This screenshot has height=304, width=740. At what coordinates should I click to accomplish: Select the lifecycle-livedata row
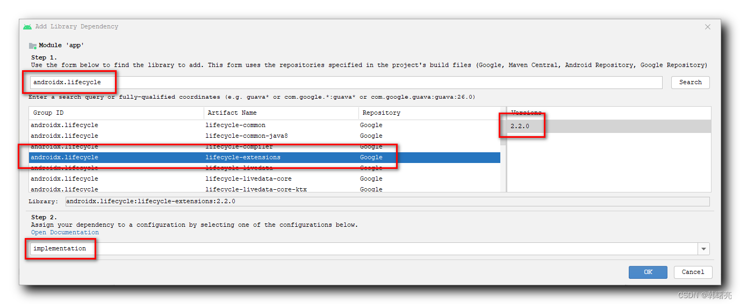tap(264, 168)
